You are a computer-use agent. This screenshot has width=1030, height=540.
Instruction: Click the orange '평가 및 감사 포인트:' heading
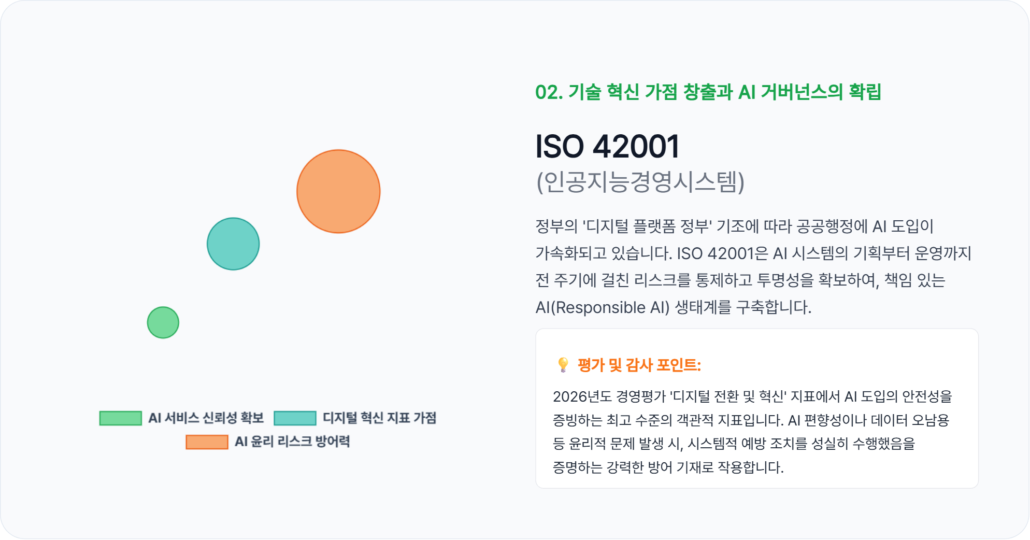[639, 365]
